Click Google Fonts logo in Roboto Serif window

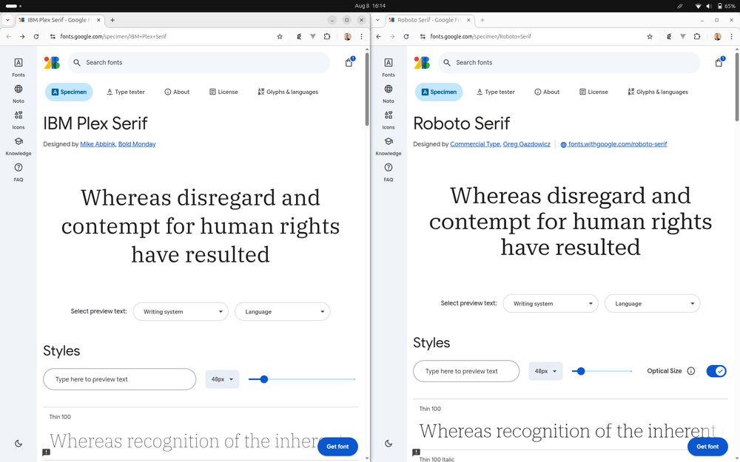[422, 62]
